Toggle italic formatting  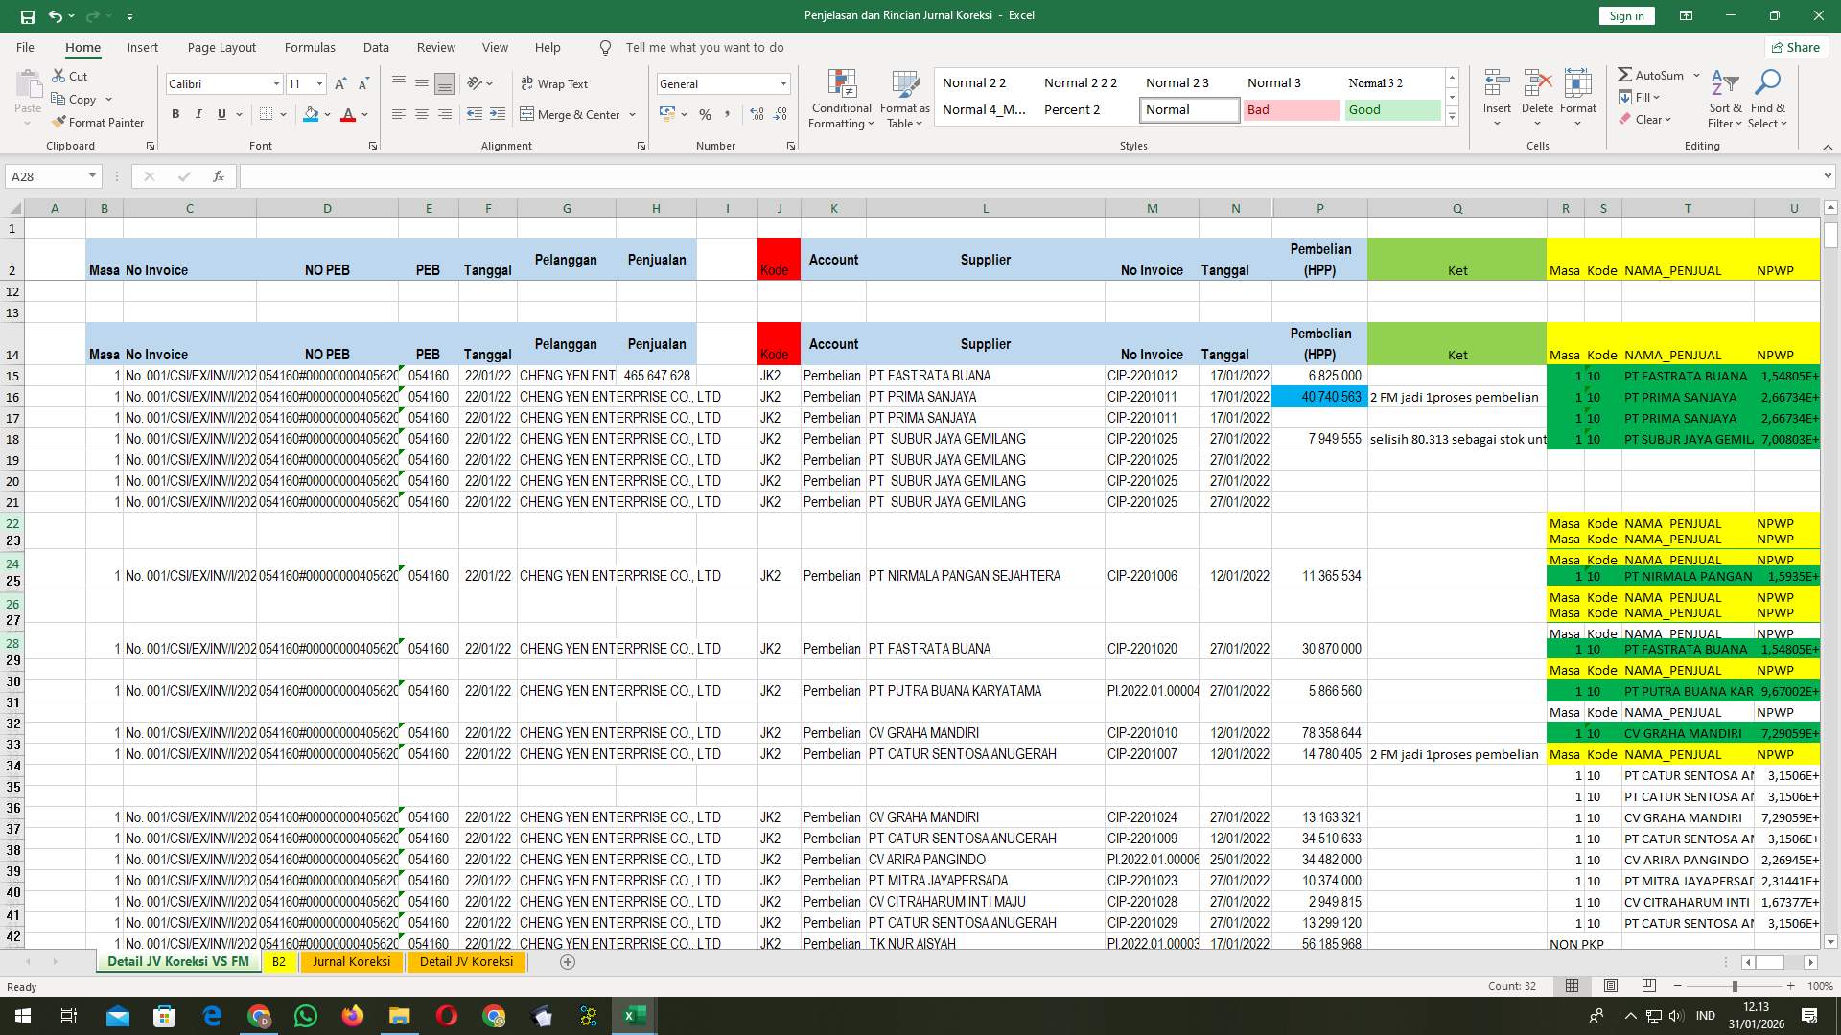(198, 113)
